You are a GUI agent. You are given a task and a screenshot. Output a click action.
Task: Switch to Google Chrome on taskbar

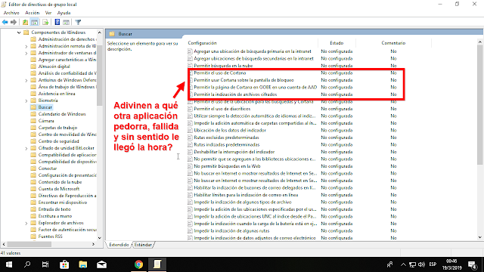(138, 264)
